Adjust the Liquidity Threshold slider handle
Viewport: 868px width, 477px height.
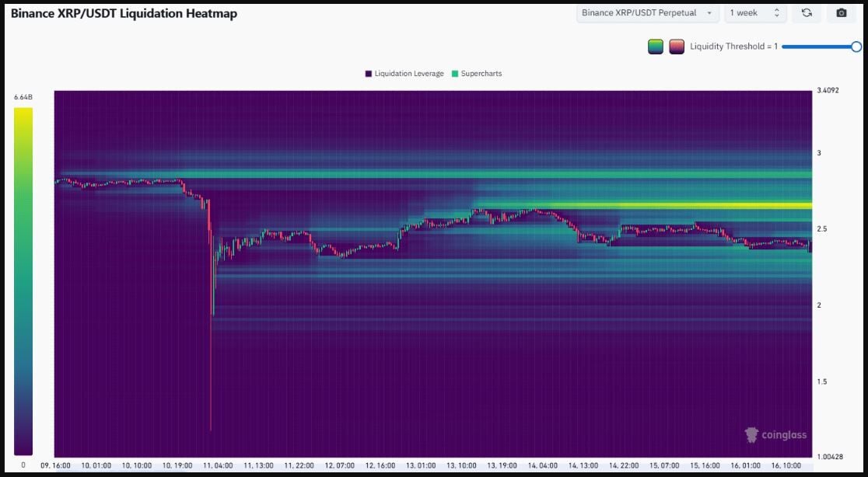click(x=856, y=47)
